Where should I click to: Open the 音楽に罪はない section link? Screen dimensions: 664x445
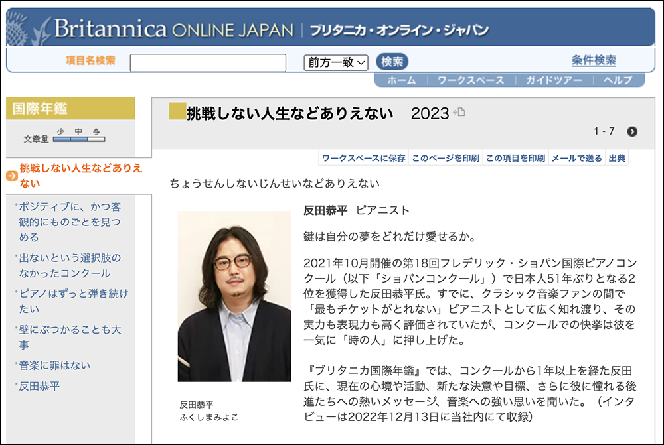click(x=54, y=365)
